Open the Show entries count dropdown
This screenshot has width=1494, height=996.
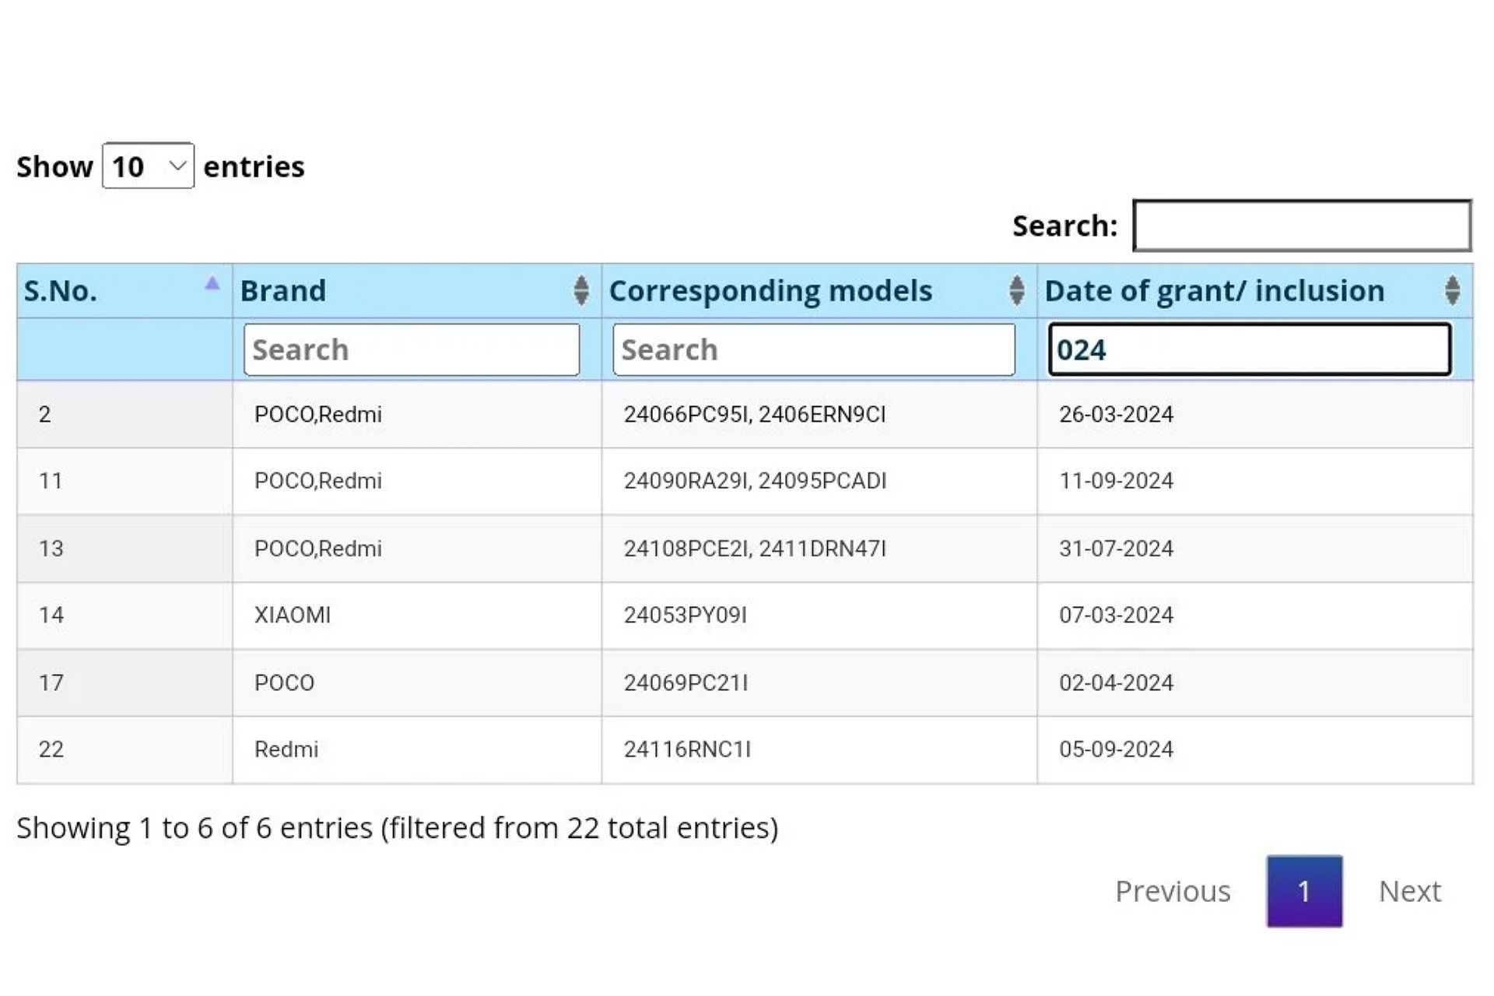pyautogui.click(x=148, y=166)
